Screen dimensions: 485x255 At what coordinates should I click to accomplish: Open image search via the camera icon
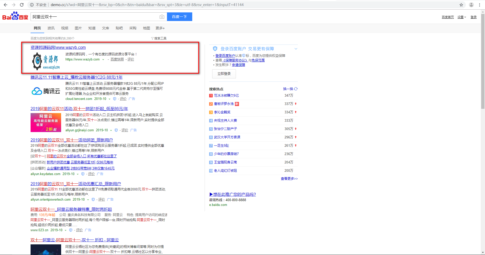(x=162, y=17)
